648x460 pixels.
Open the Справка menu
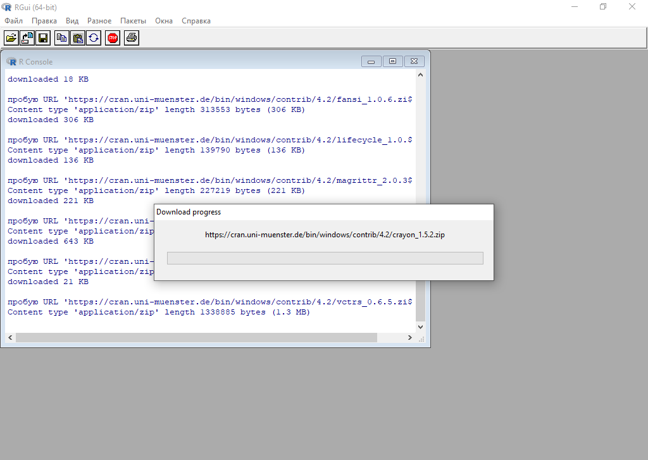coord(196,21)
